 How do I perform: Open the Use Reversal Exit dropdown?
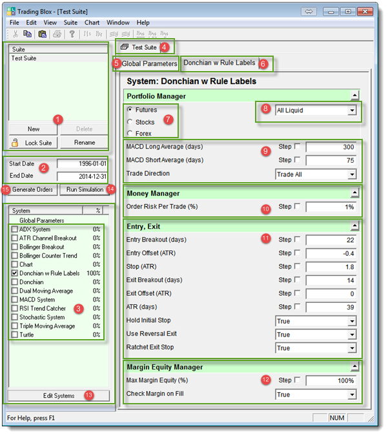pyautogui.click(x=352, y=335)
